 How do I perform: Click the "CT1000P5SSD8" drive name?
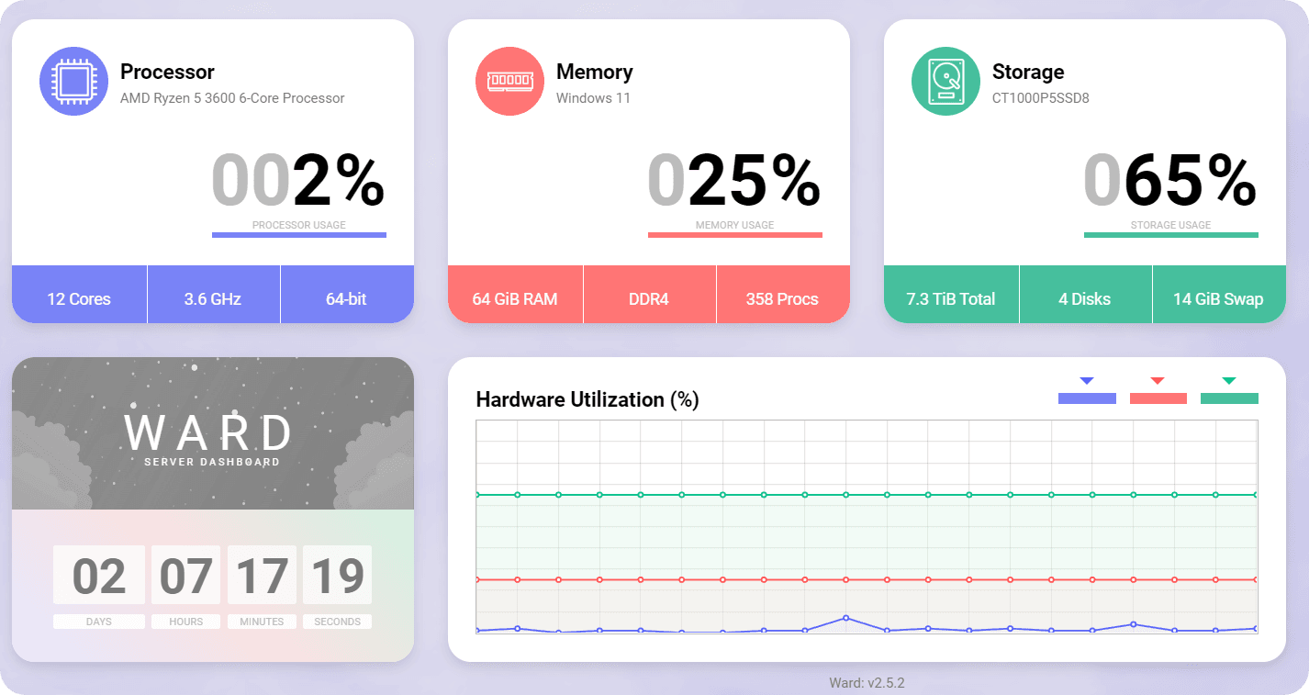pyautogui.click(x=1041, y=98)
